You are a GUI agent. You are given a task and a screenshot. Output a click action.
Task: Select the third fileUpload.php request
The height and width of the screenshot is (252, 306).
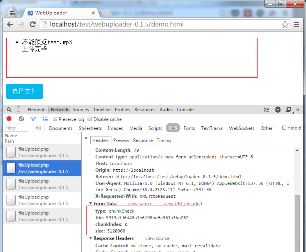click(42, 184)
